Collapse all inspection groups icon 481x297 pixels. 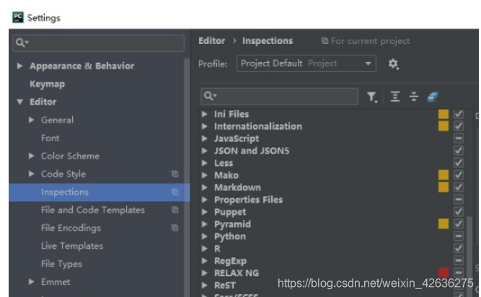pos(414,97)
